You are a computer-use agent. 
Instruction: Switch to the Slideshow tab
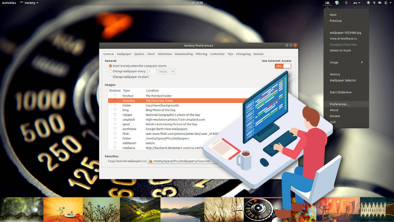pos(165,54)
